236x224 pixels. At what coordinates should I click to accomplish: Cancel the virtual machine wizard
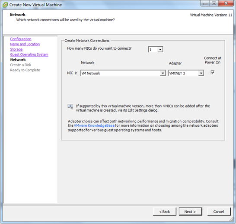click(219, 211)
